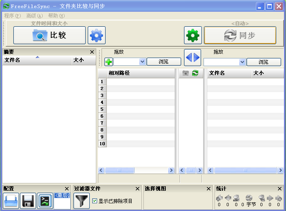Click left grid horizontal scrollbar thumb
Screen dimensions: 286x211
coord(119,170)
